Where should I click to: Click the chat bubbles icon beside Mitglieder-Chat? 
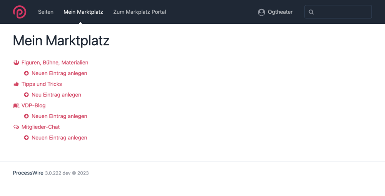click(x=16, y=127)
